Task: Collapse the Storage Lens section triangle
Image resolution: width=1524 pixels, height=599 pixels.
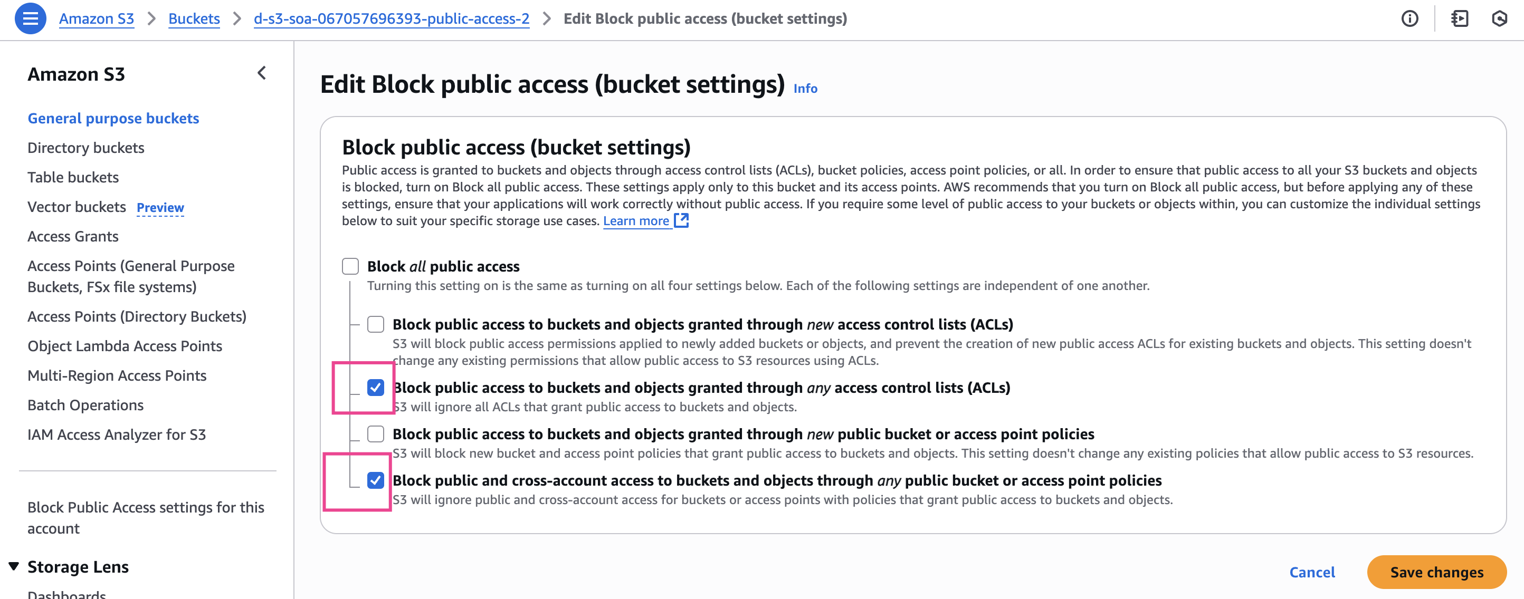Action: pyautogui.click(x=14, y=566)
